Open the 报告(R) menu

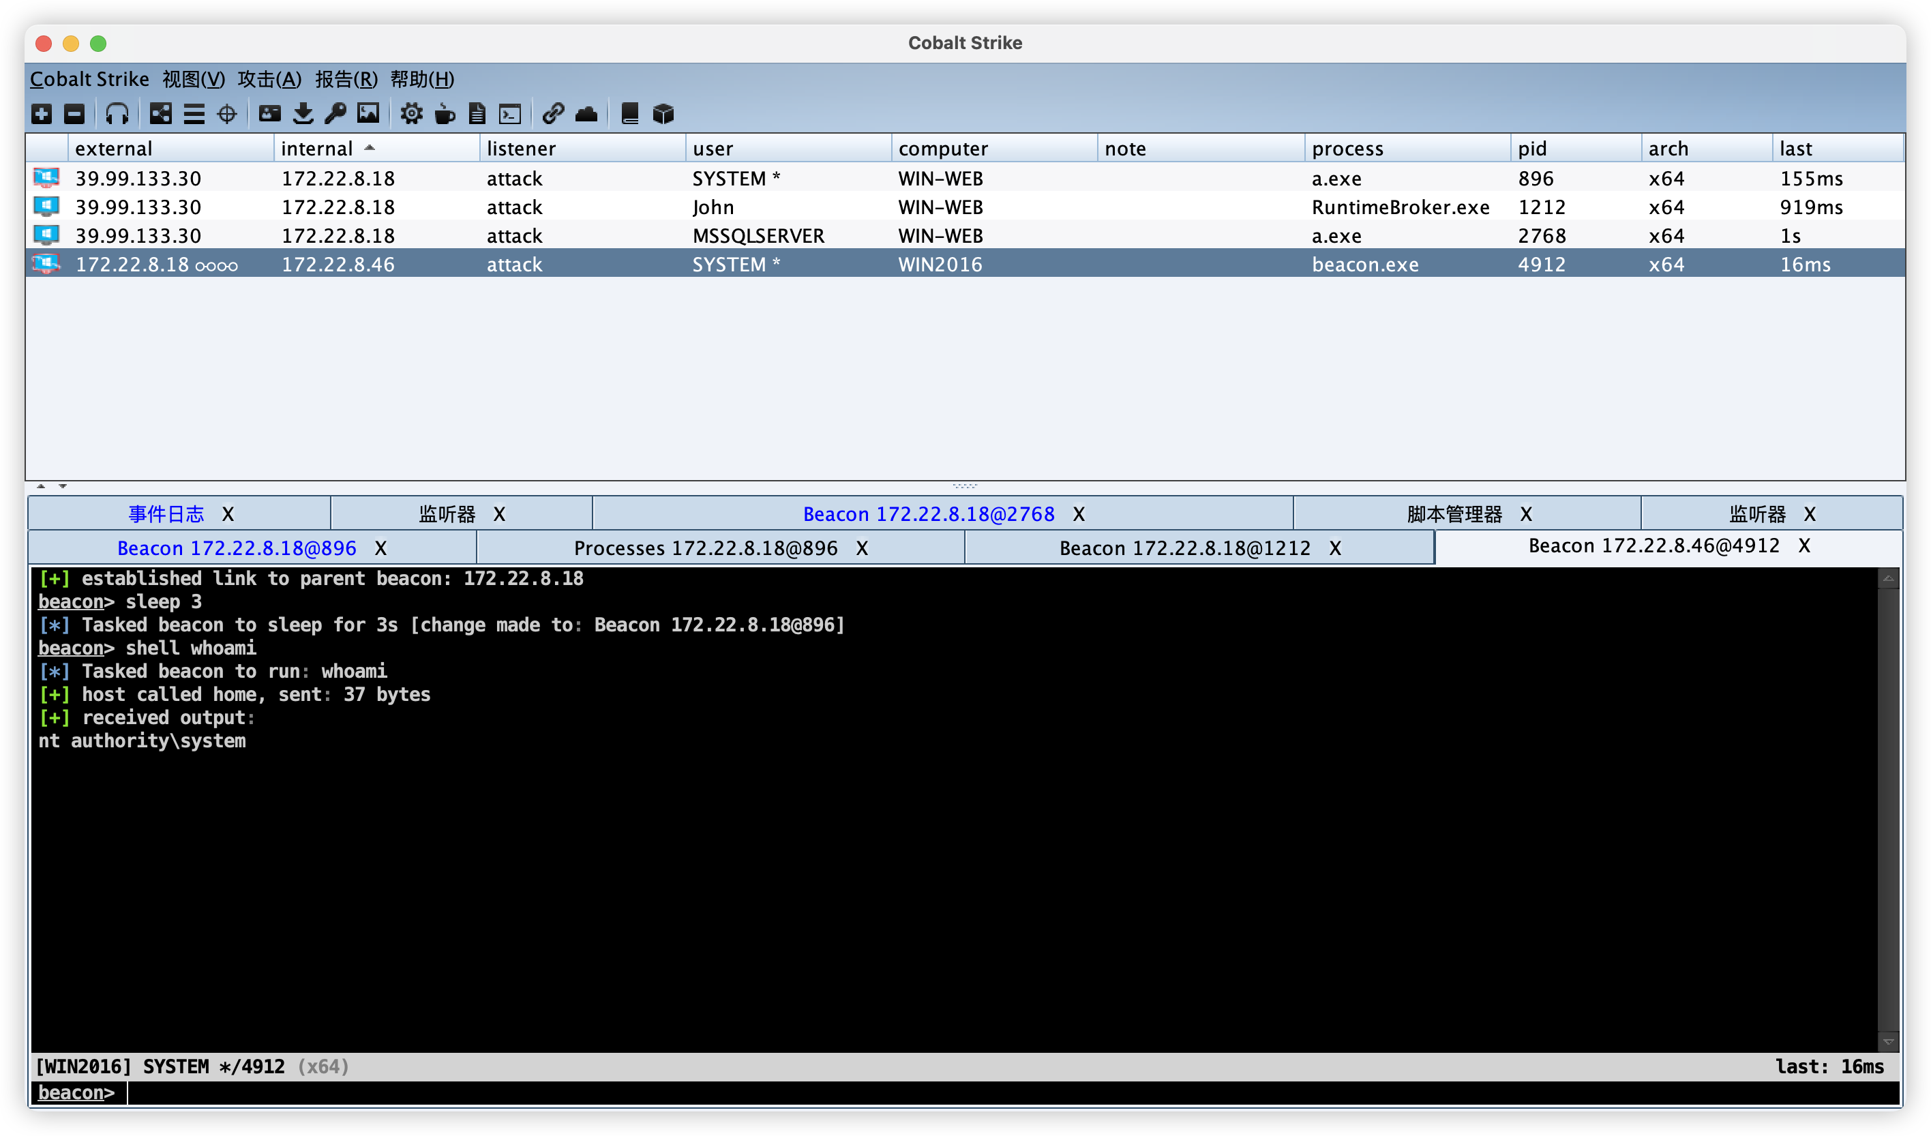[346, 79]
